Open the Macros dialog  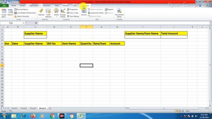coord(10,13)
